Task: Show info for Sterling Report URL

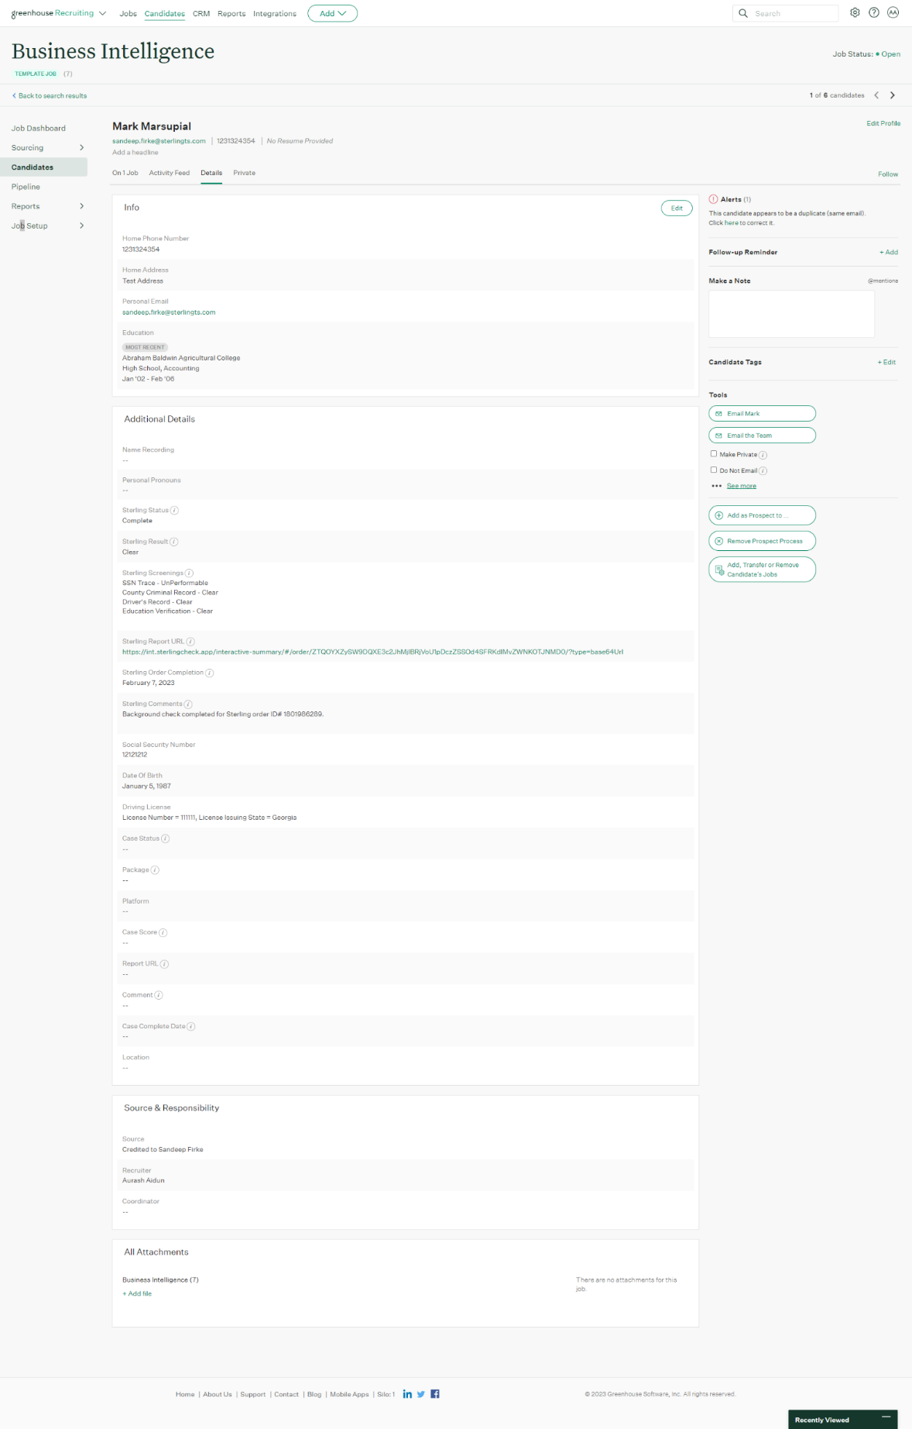Action: coord(190,642)
